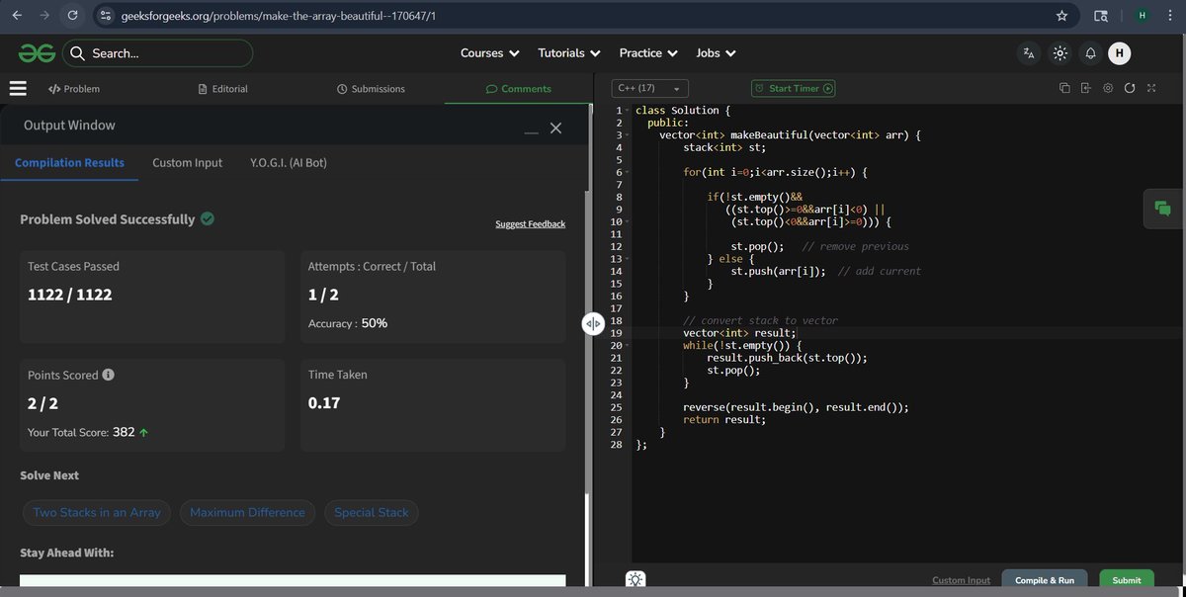
Task: Expand the Tutorials menu
Action: pos(569,53)
